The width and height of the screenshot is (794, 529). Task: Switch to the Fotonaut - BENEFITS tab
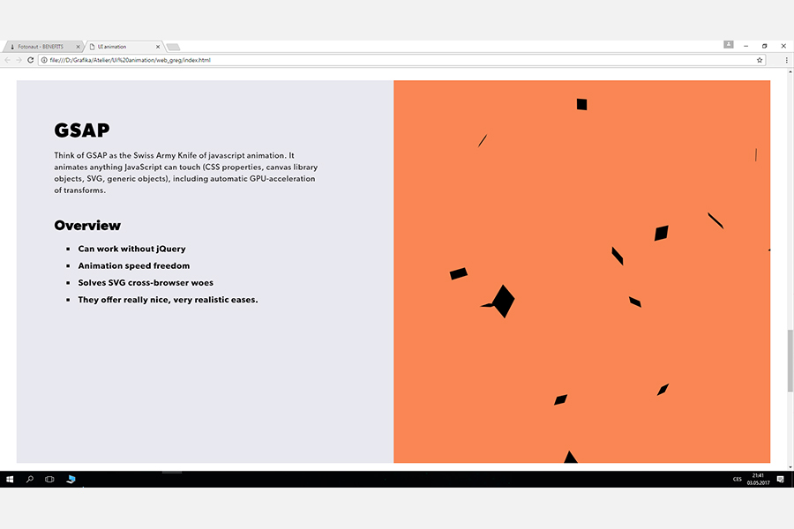(x=41, y=47)
